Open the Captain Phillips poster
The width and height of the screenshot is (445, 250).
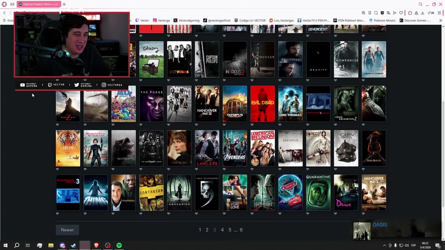pyautogui.click(x=207, y=59)
